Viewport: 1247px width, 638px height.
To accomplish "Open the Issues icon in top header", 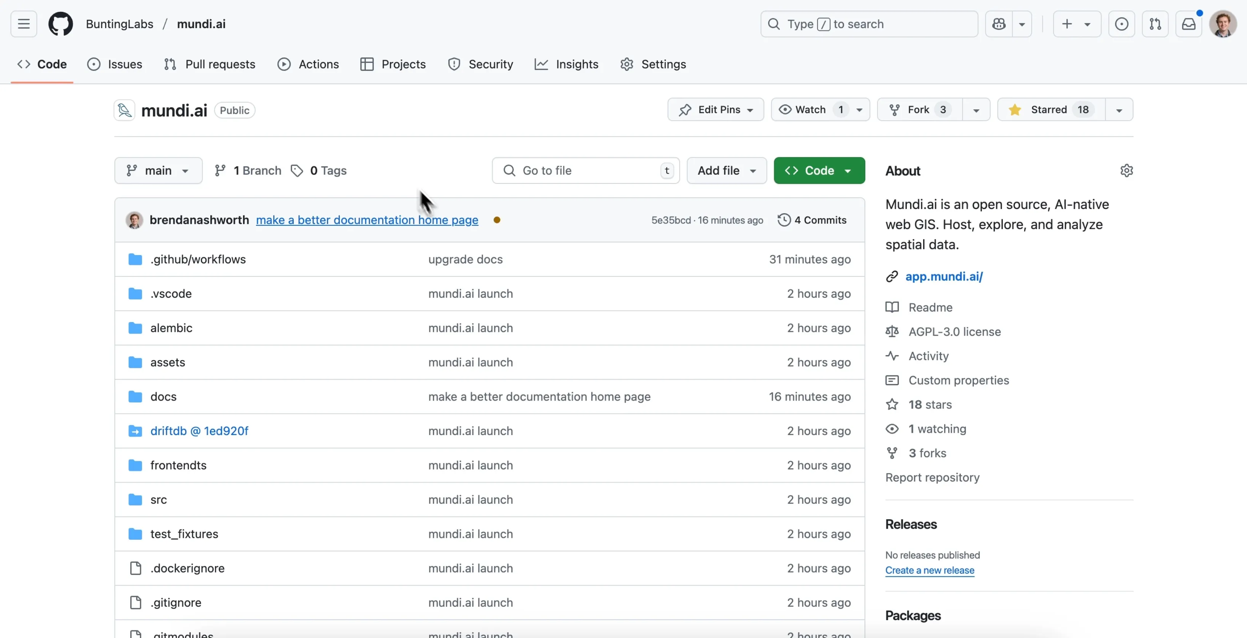I will click(x=1121, y=24).
